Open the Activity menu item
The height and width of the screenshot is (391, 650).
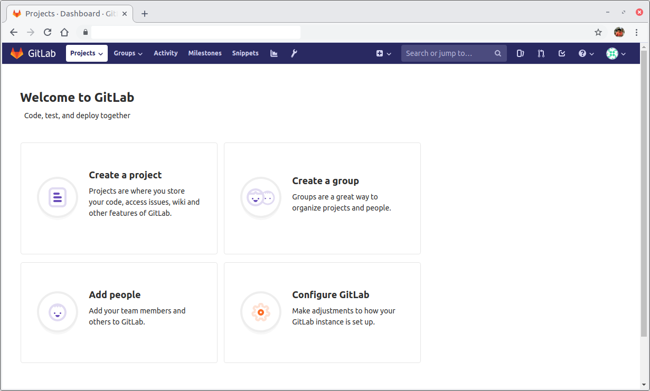(166, 53)
